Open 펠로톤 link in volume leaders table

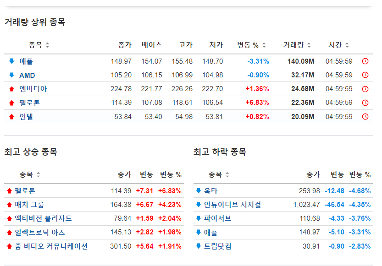tap(29, 103)
